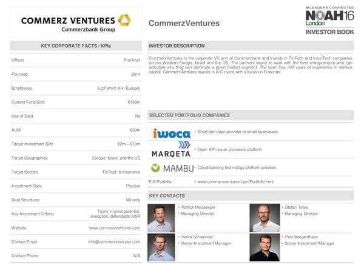
Task: Click the Target Investment Size row
Action: point(76,144)
